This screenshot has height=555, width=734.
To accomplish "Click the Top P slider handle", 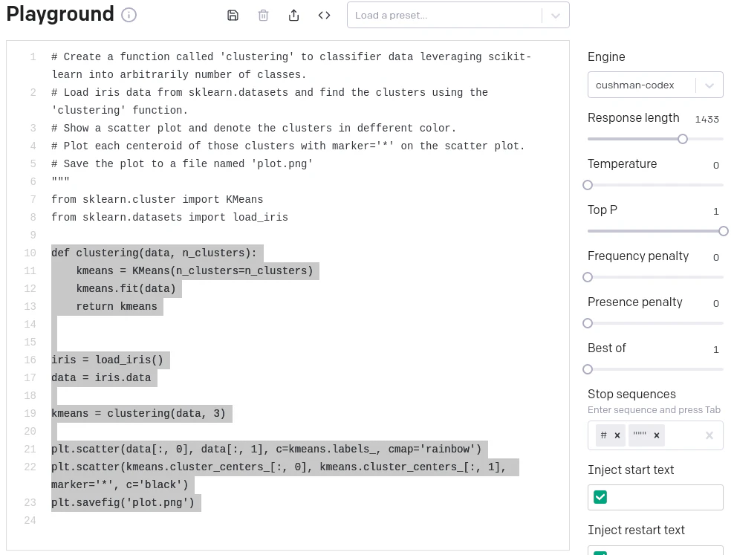I will click(x=723, y=231).
